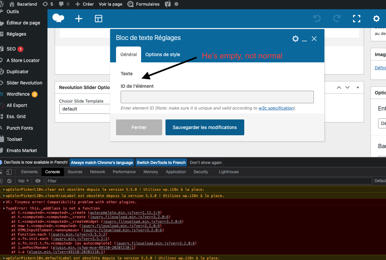
Task: Open the dialog settings gear icon
Action: coord(295,39)
